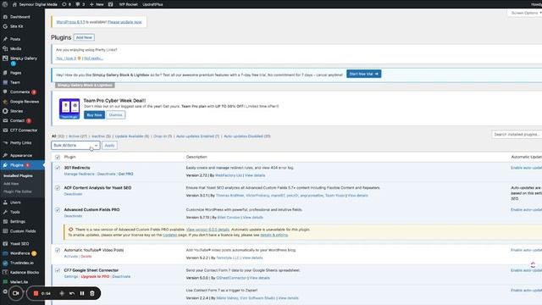Open Stories in sidebar
The height and width of the screenshot is (305, 542).
(x=16, y=111)
